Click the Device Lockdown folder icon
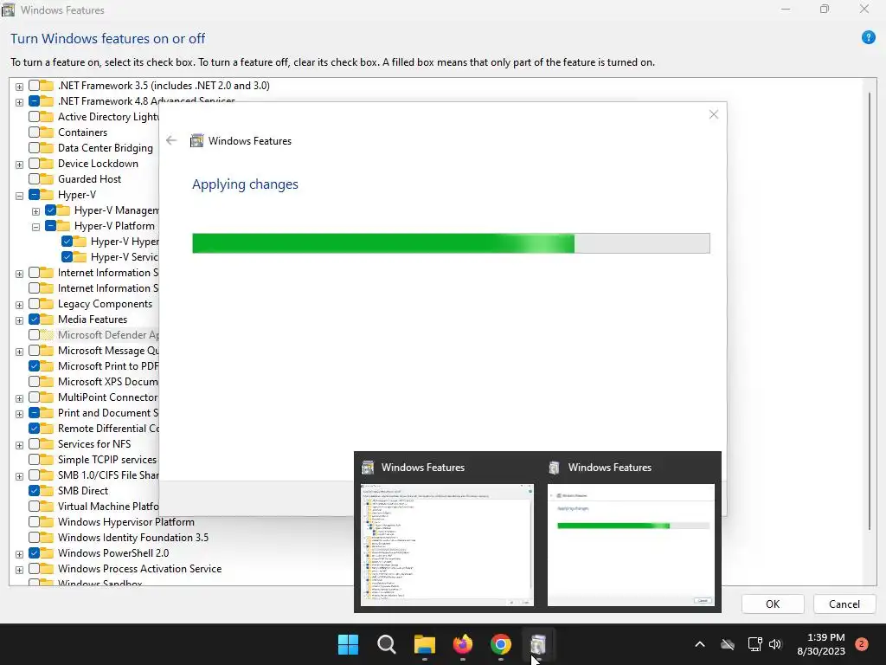 point(47,164)
